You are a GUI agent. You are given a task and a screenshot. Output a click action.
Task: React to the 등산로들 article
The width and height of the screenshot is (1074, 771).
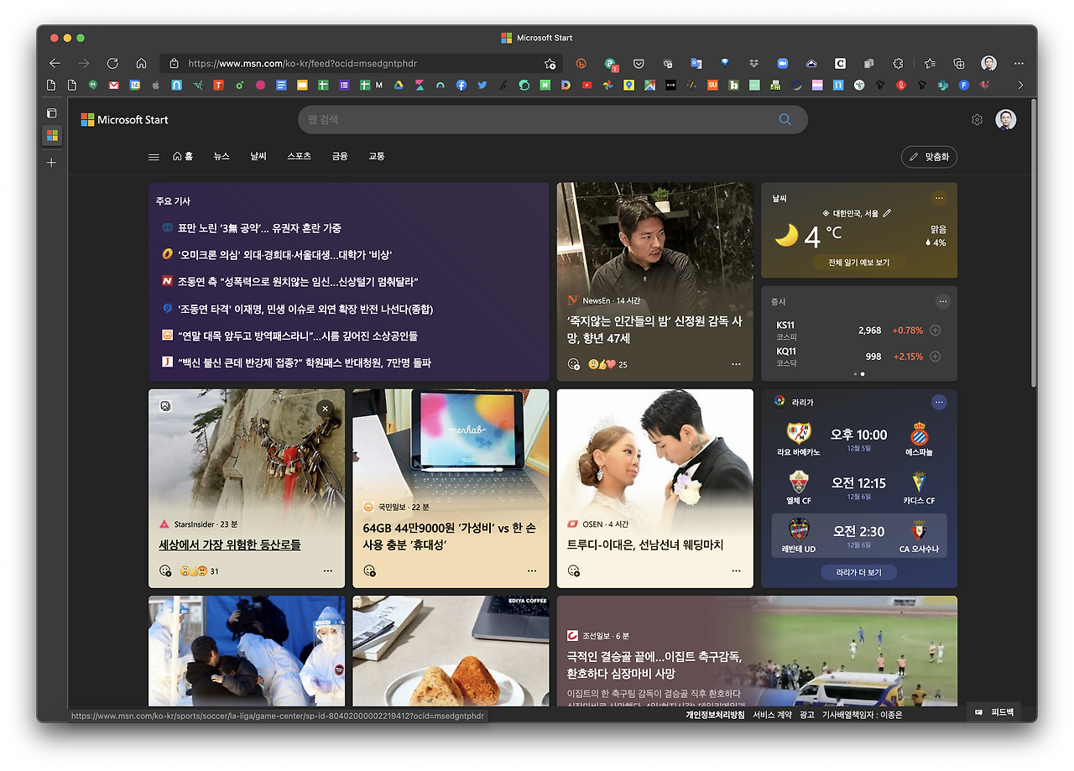165,570
